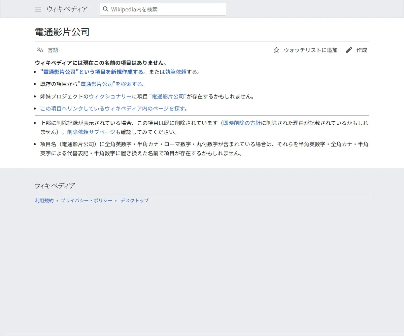This screenshot has height=336, width=404.
Task: Open the hamburger main menu
Action: [x=38, y=9]
